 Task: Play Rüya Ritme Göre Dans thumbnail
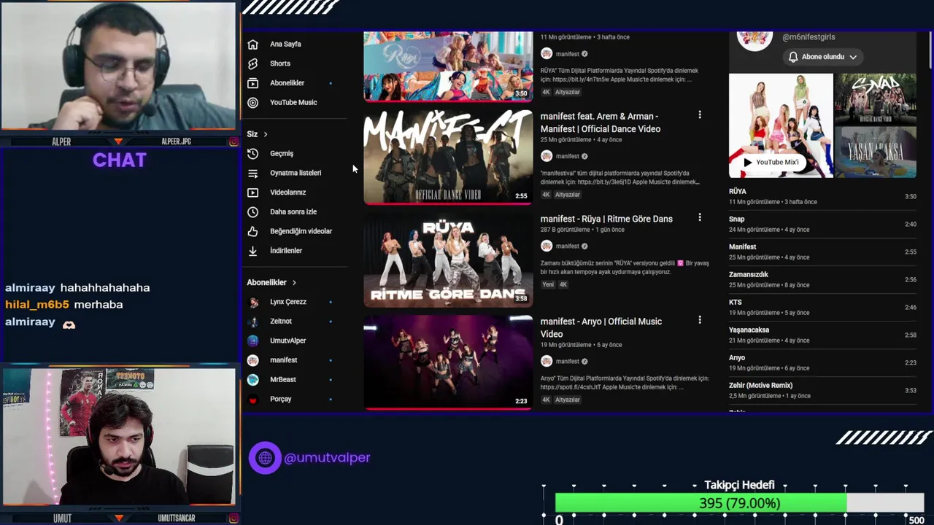[448, 260]
